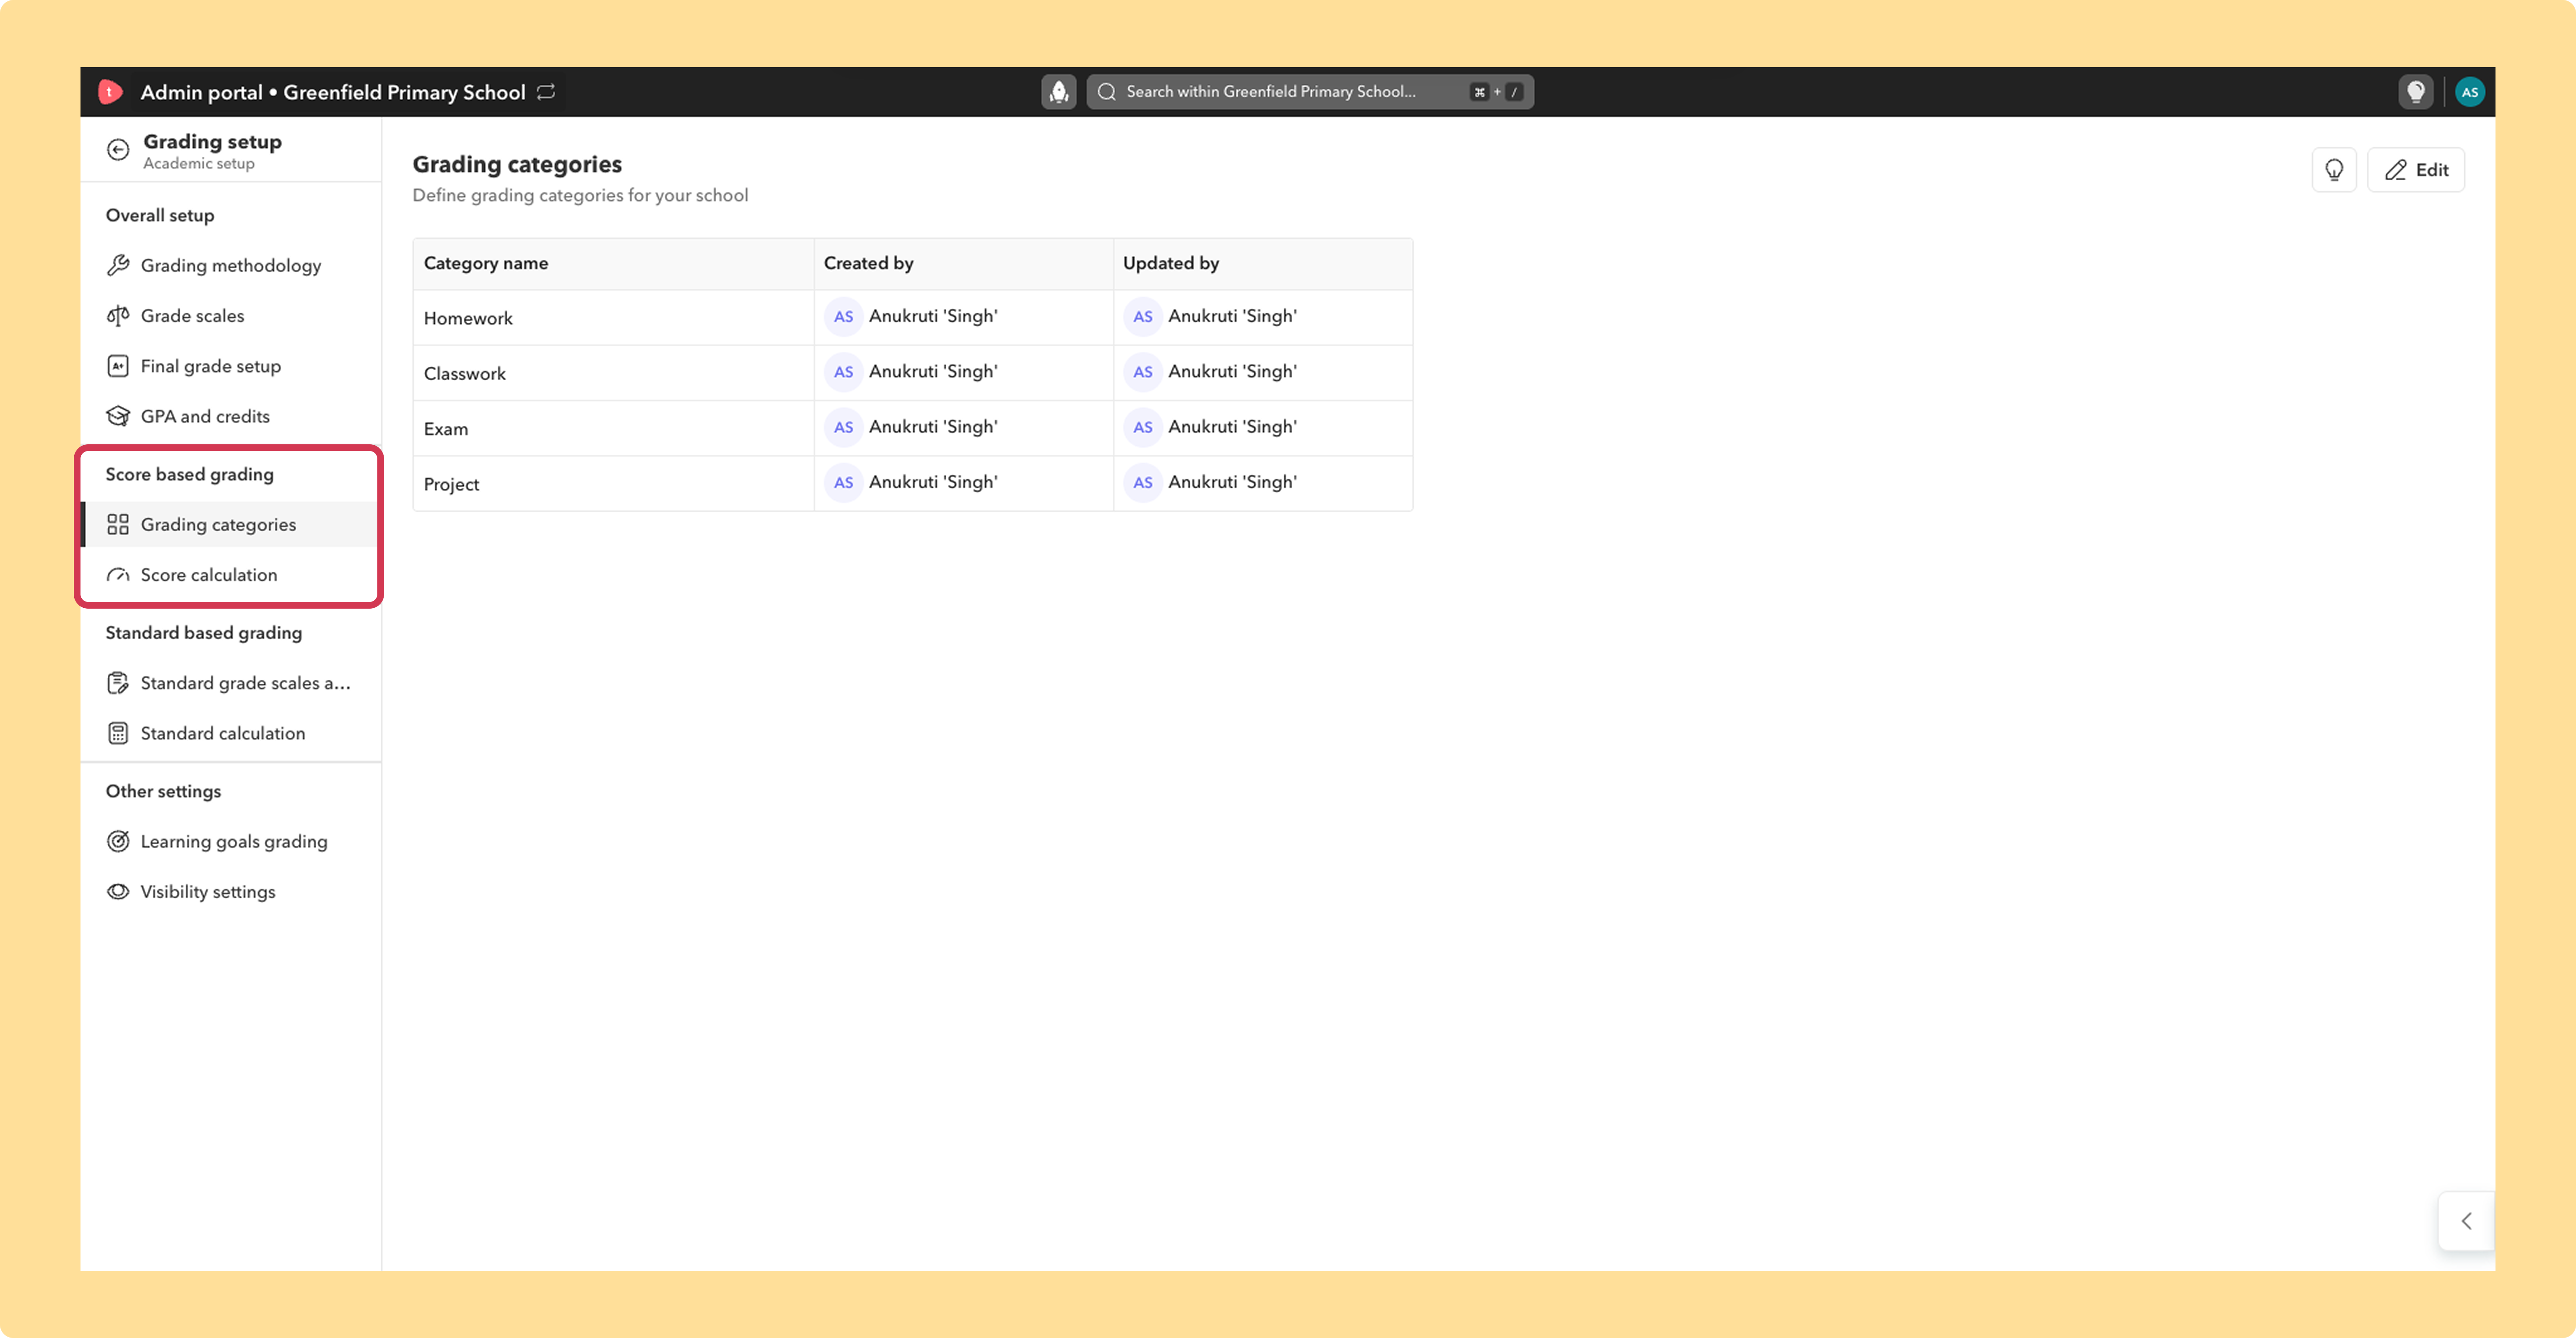Open Score calculation page
The height and width of the screenshot is (1338, 2576).
pyautogui.click(x=231, y=575)
